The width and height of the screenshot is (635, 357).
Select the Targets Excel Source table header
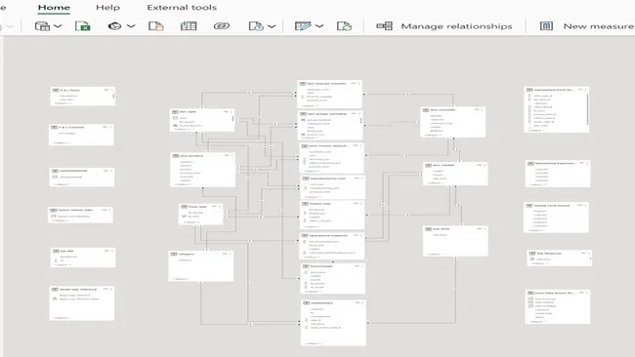(556, 206)
